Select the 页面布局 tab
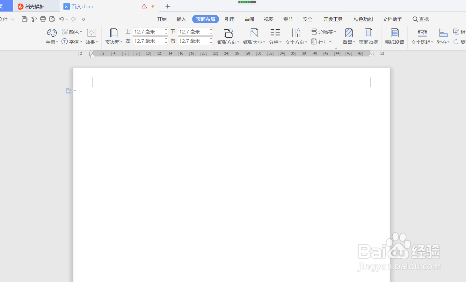466x282 pixels. pos(206,19)
